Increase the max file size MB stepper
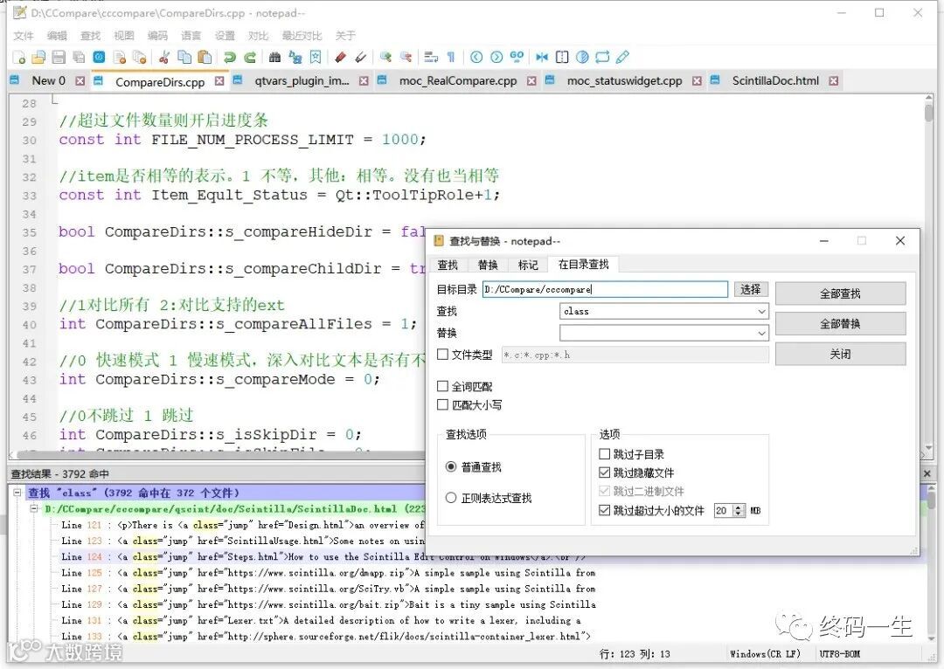Viewport: 944px width, 669px height. point(739,507)
